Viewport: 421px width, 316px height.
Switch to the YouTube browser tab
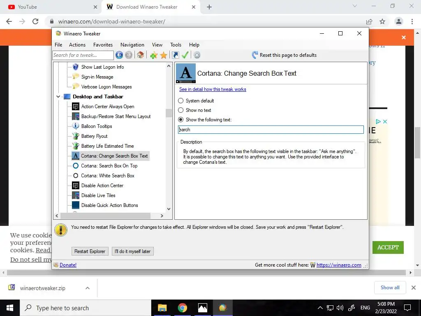click(x=51, y=7)
